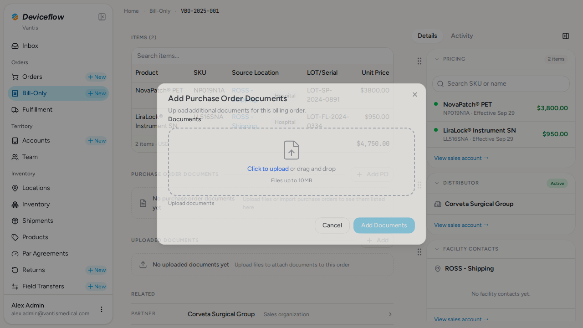Go to Bill-Only breadcrumb
Screen dimensions: 583x328
(160, 11)
